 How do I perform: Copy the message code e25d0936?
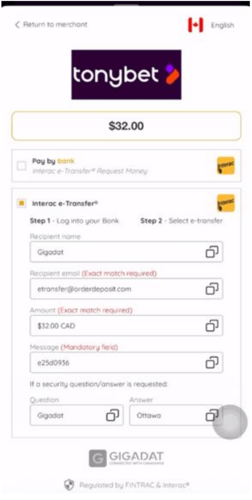(x=212, y=362)
